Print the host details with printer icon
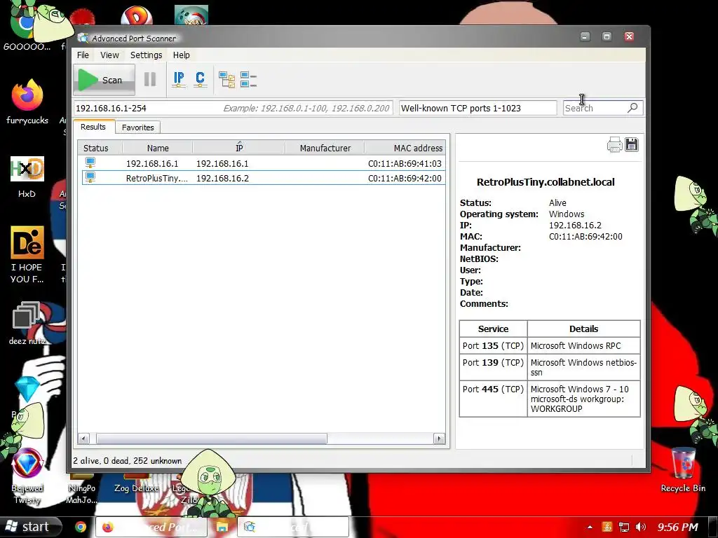 click(x=614, y=144)
